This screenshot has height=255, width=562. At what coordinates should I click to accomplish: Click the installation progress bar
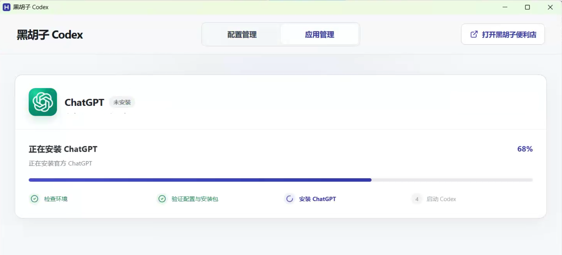pos(281,180)
